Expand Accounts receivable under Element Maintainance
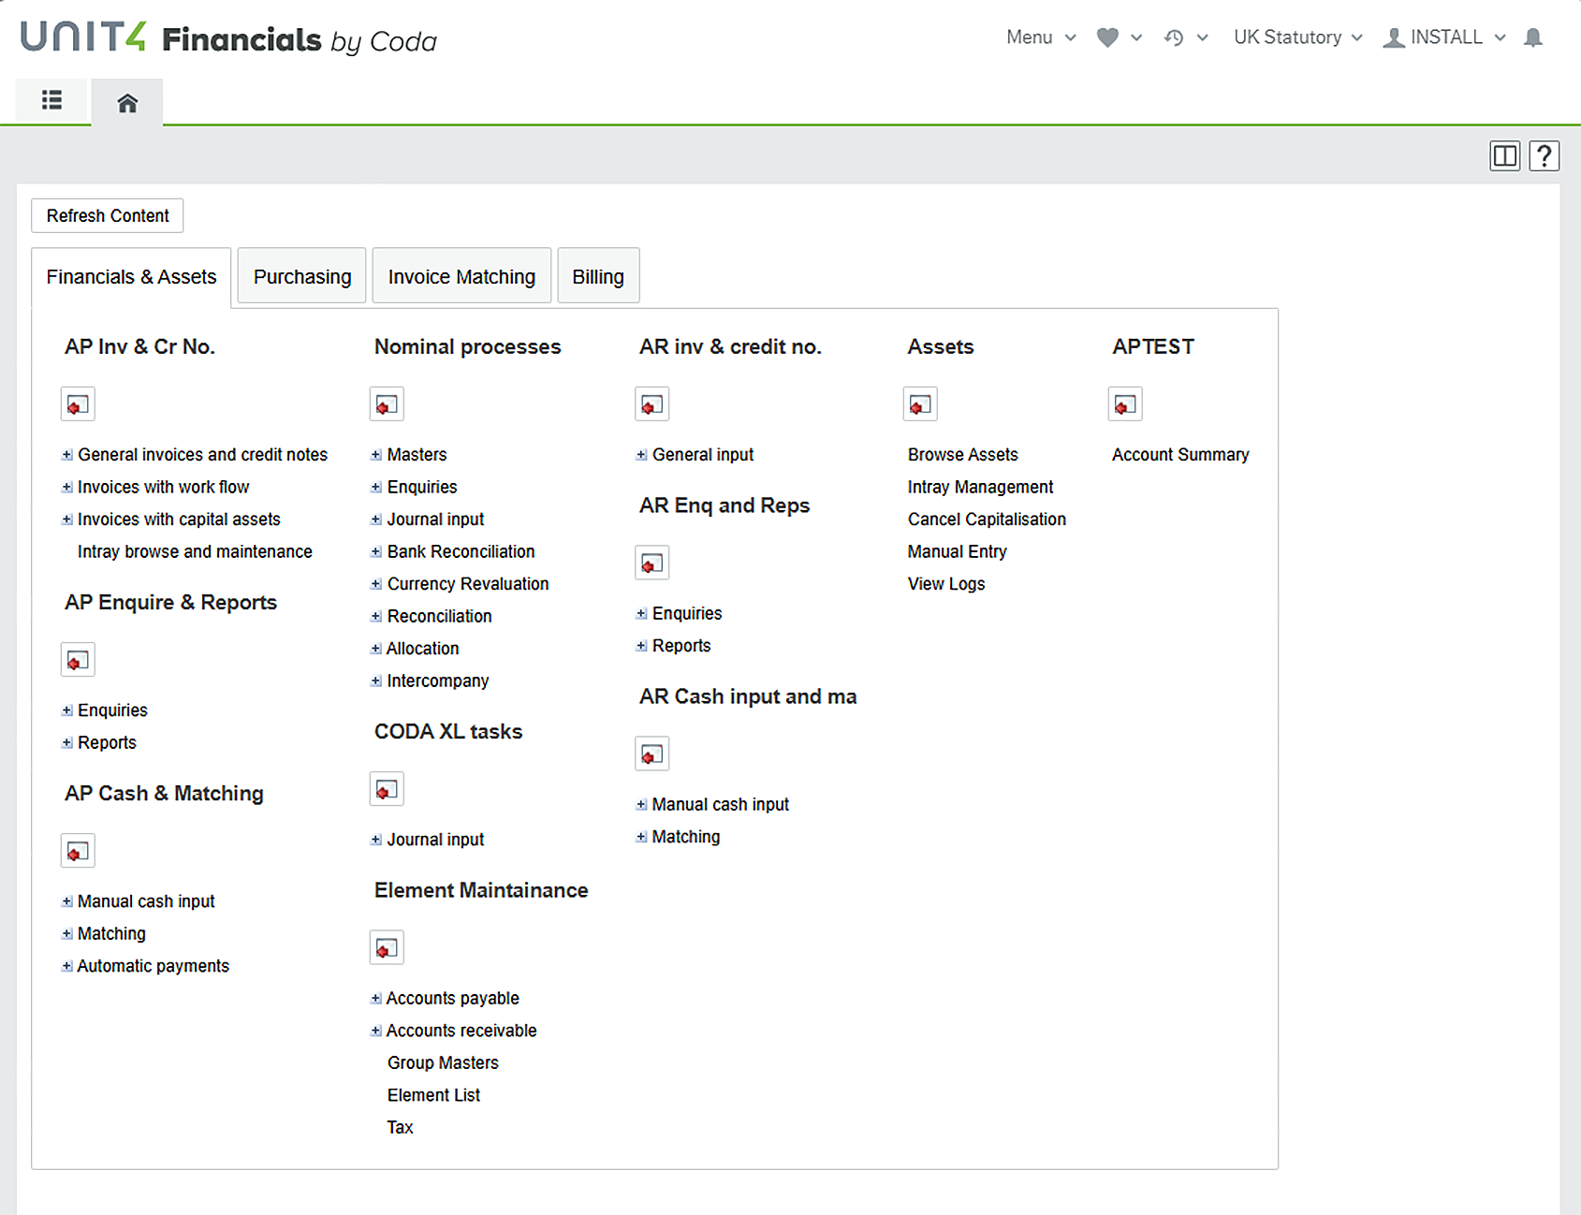Screen dimensions: 1581x1215 (375, 1030)
